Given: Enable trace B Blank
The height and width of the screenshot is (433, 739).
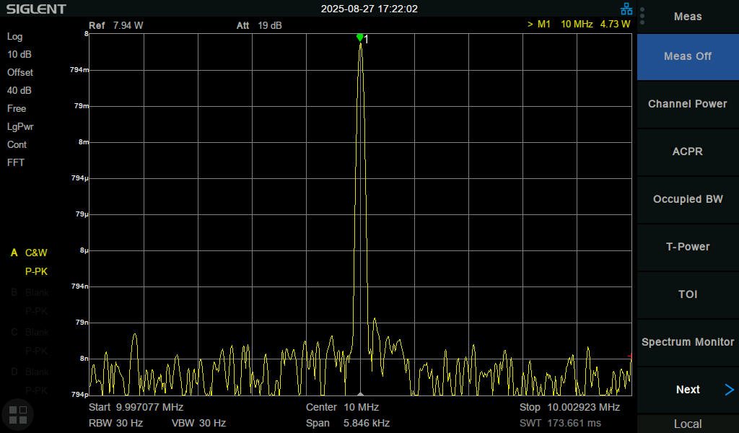Looking at the screenshot, I should [x=29, y=292].
